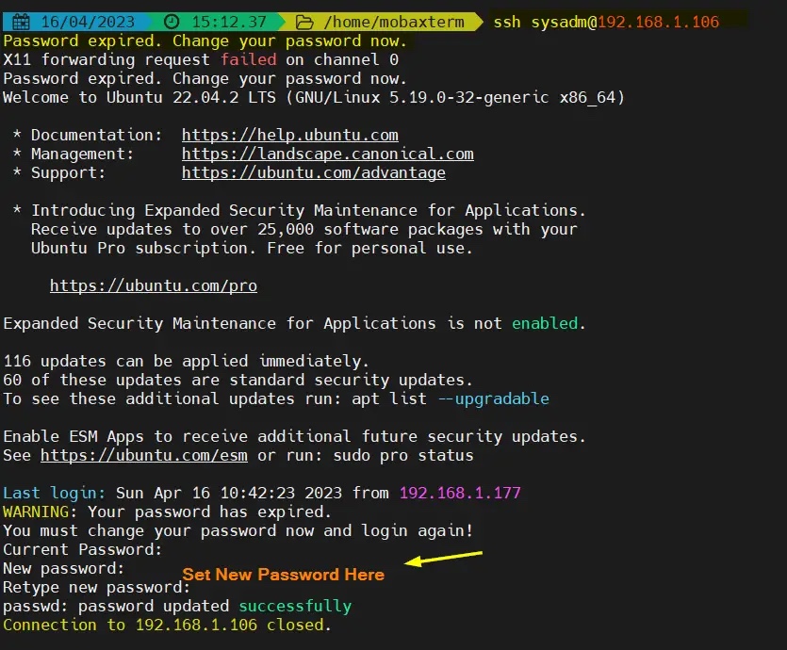The width and height of the screenshot is (787, 650).
Task: Click the folder icon before /home/mobaxterm
Action: [x=303, y=22]
